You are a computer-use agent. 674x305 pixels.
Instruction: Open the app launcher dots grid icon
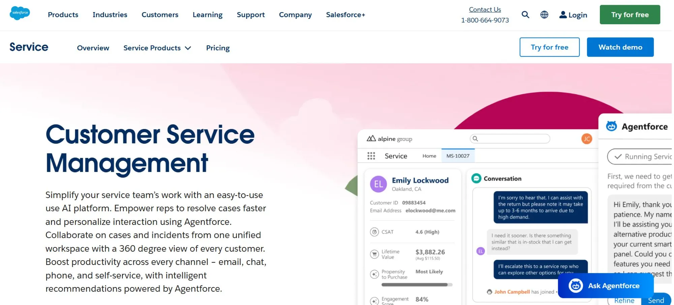click(x=371, y=156)
